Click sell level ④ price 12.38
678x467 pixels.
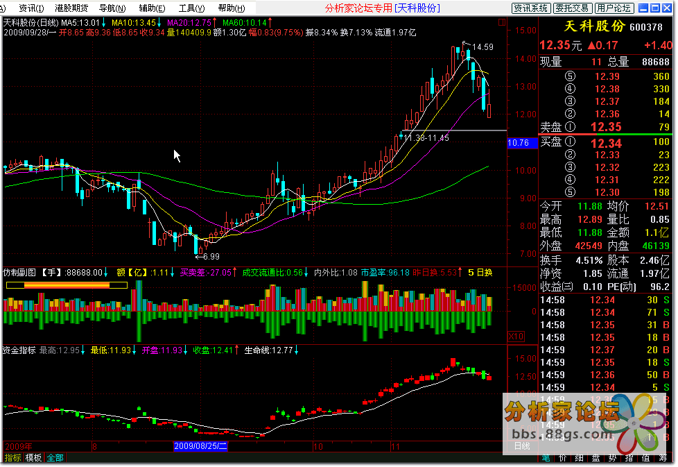607,89
